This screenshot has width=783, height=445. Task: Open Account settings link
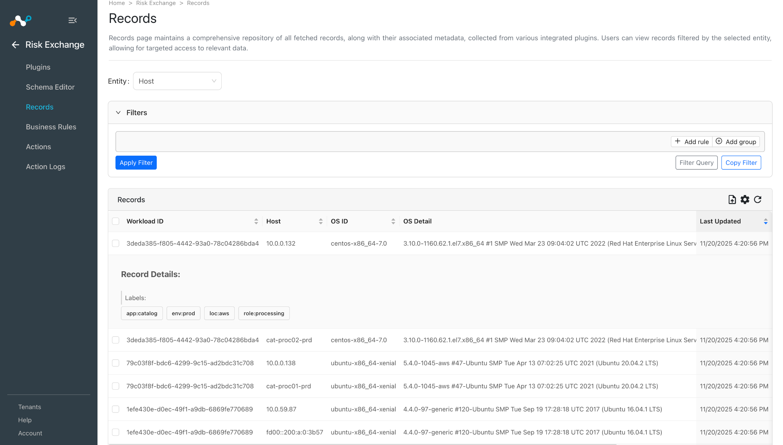[30, 433]
